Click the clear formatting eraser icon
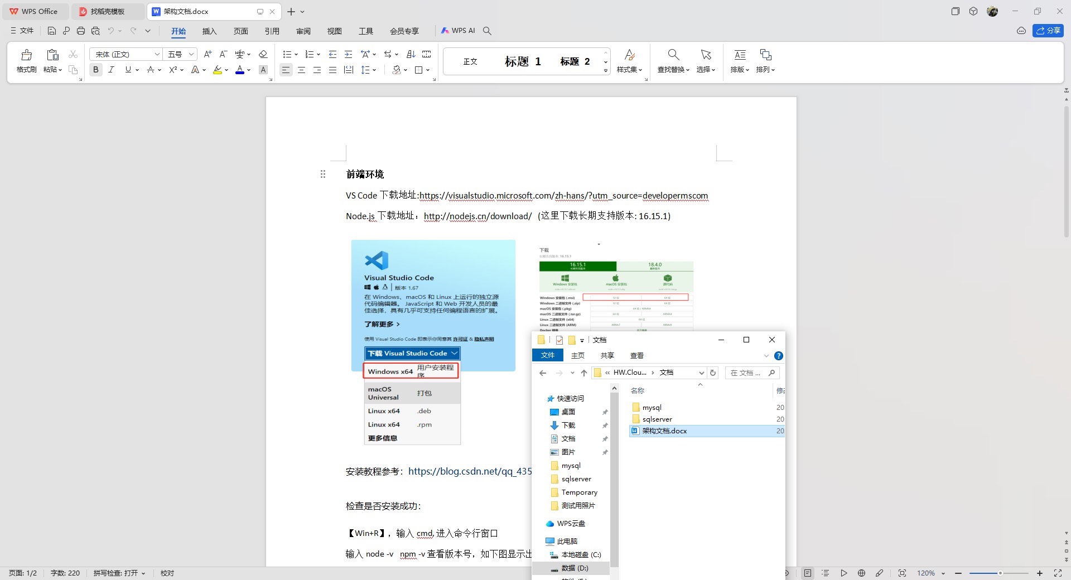The image size is (1071, 580). click(x=263, y=54)
